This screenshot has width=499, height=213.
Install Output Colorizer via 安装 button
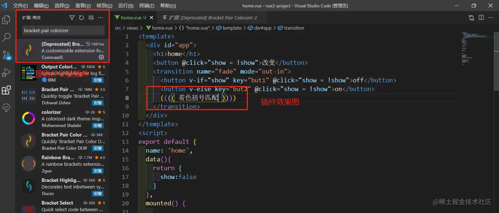click(x=98, y=80)
